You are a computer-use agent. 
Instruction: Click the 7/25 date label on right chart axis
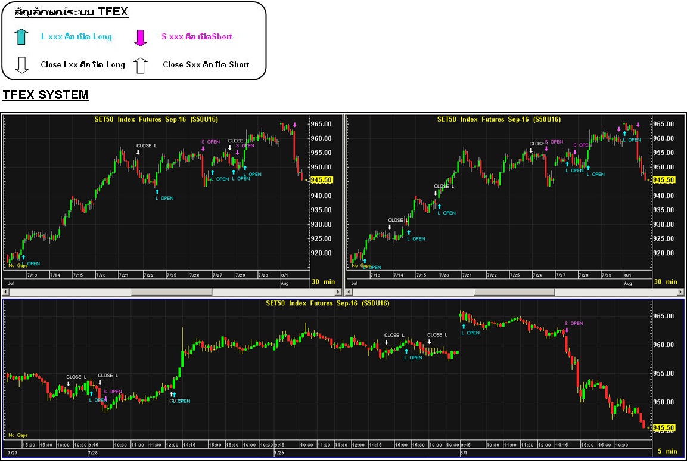515,275
